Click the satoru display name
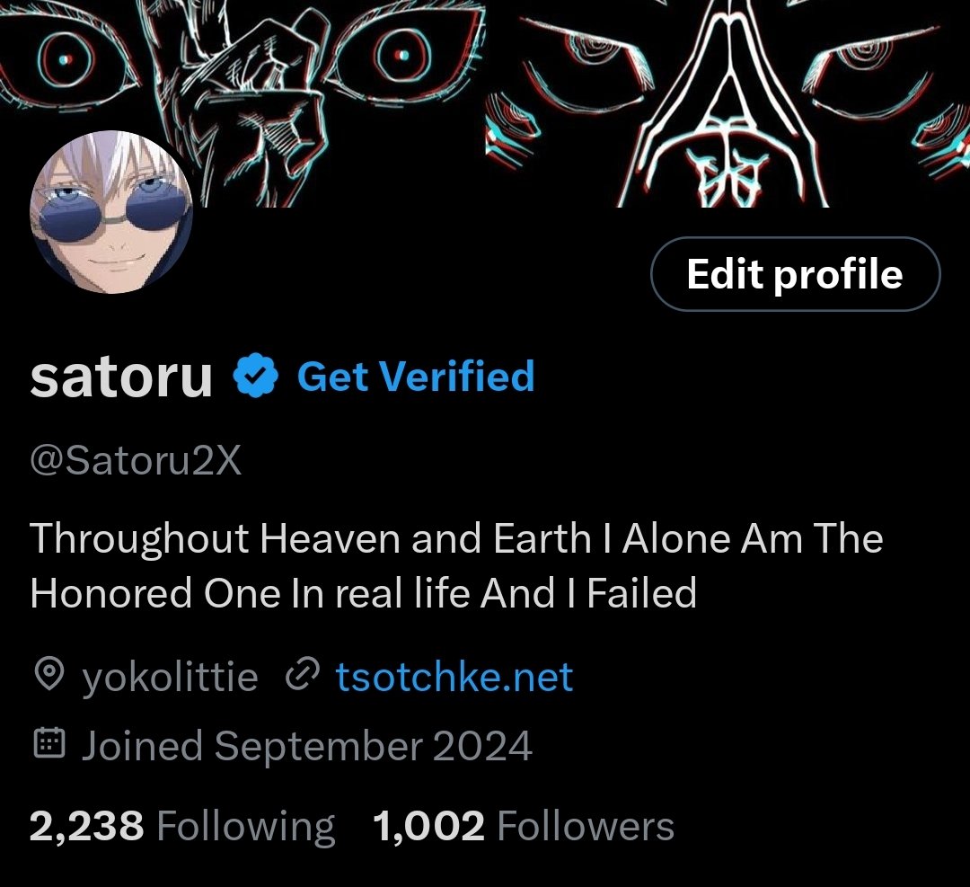The width and height of the screenshot is (970, 887). [x=121, y=377]
